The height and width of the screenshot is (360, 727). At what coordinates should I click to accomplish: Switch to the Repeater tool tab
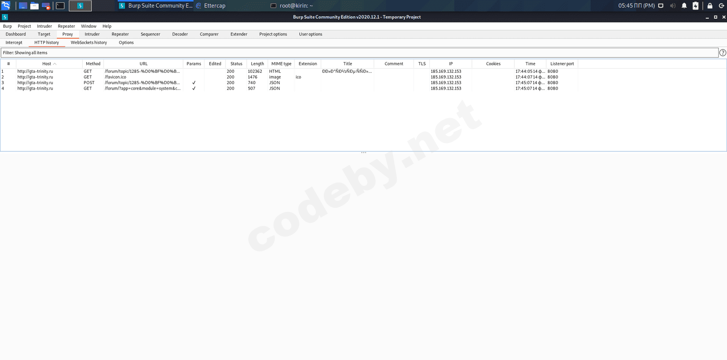coord(120,34)
